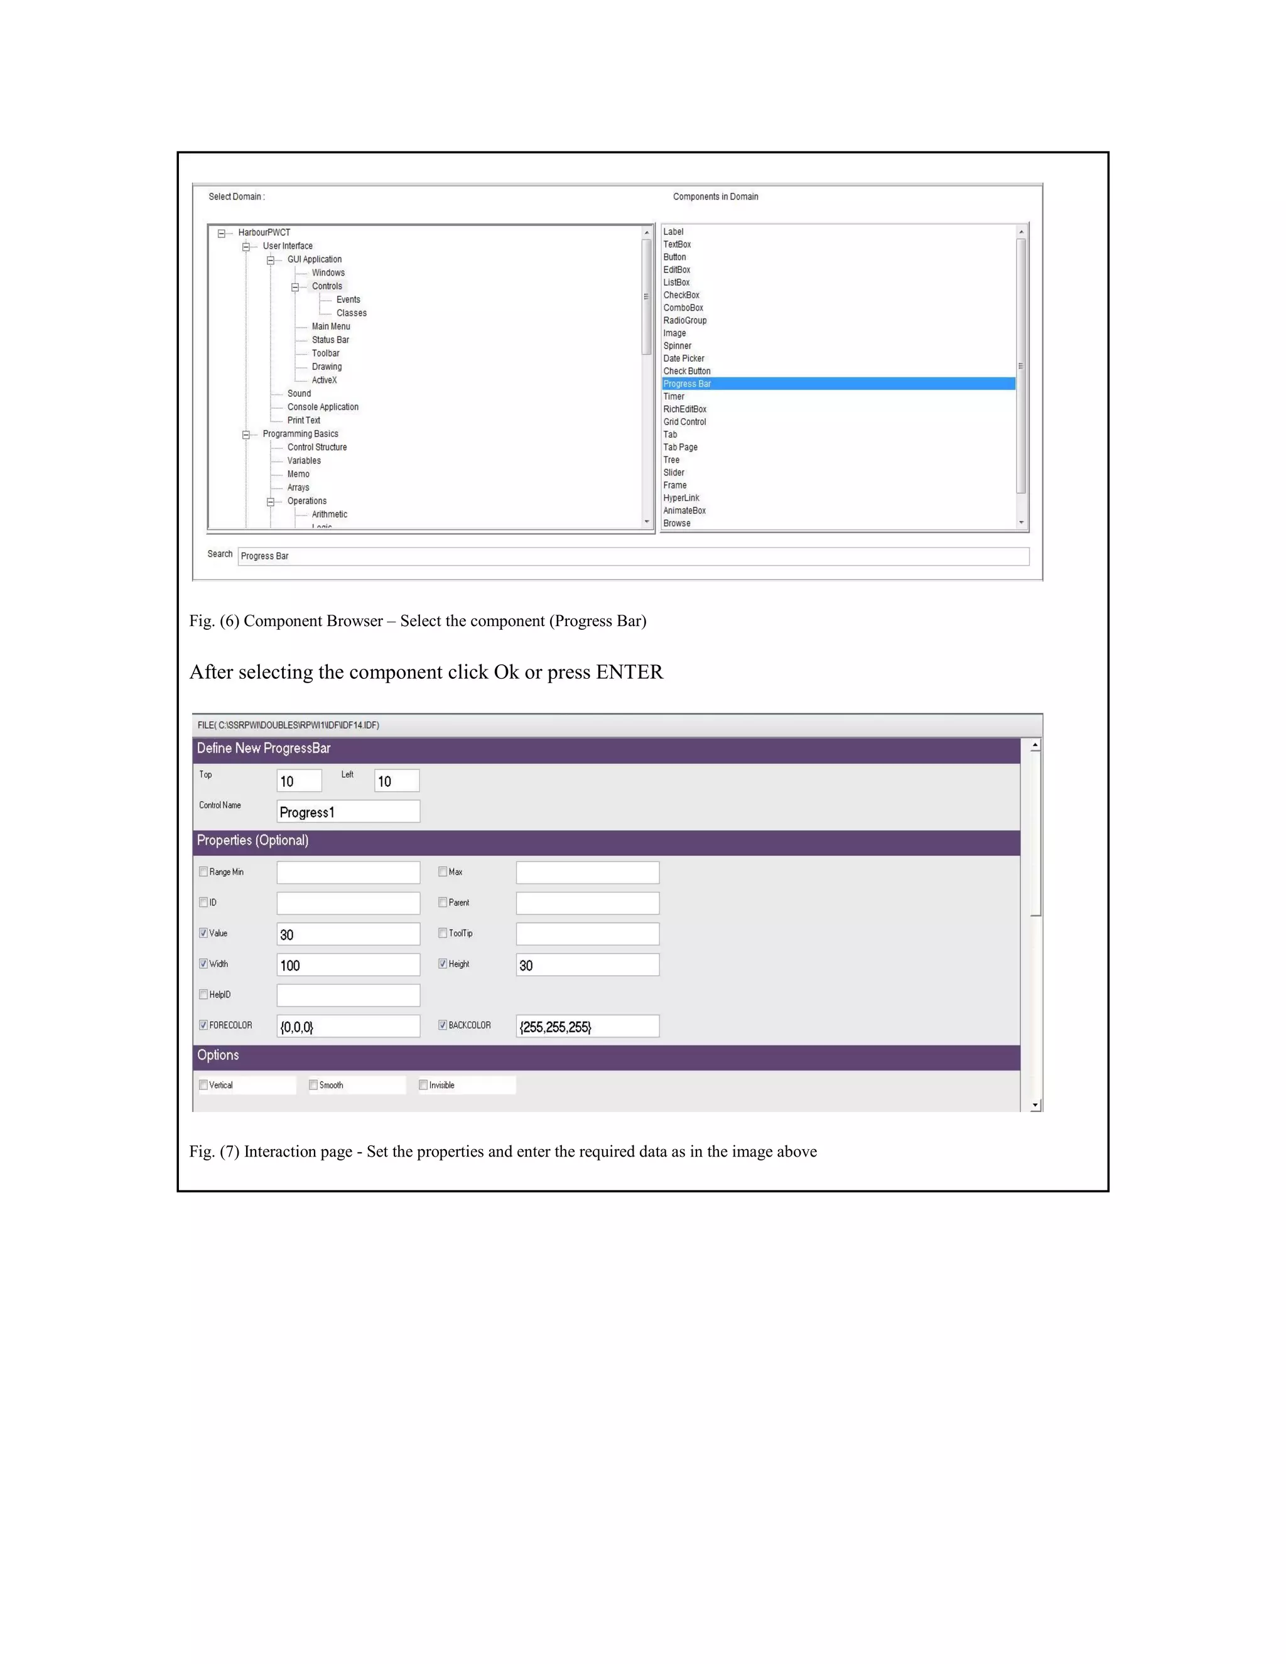Click the Left value field

397,781
